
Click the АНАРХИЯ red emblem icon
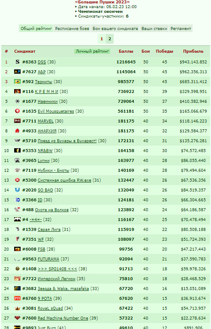click(18, 131)
